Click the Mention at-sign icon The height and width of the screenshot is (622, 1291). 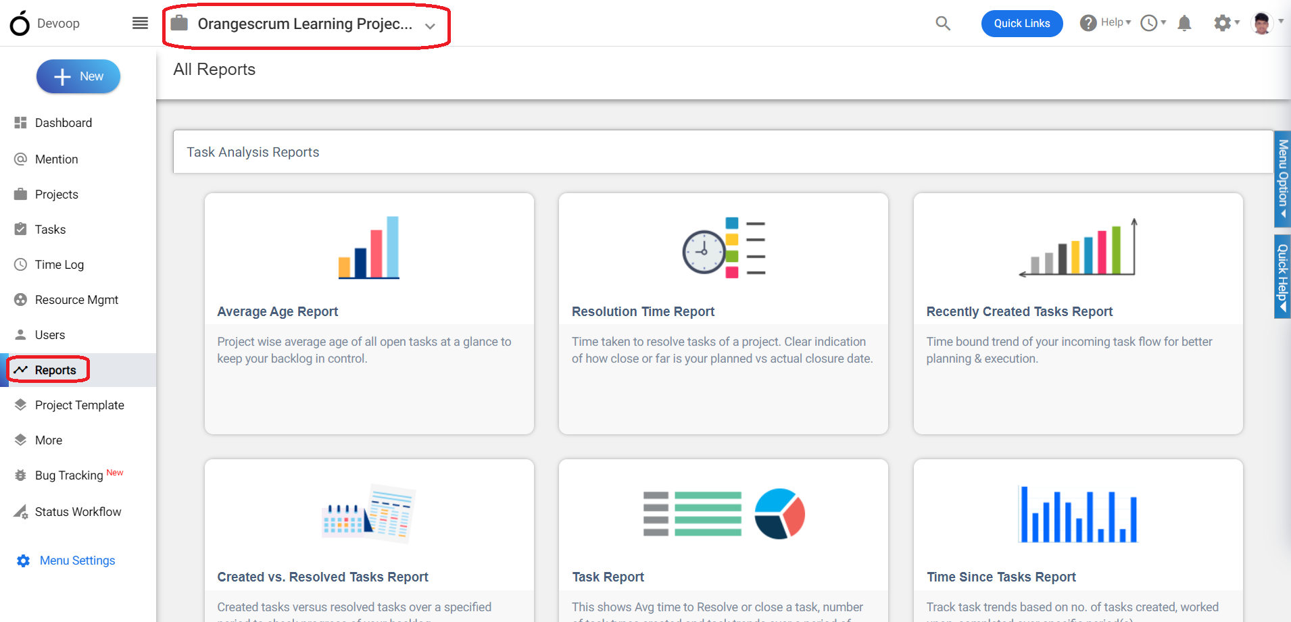(x=20, y=159)
